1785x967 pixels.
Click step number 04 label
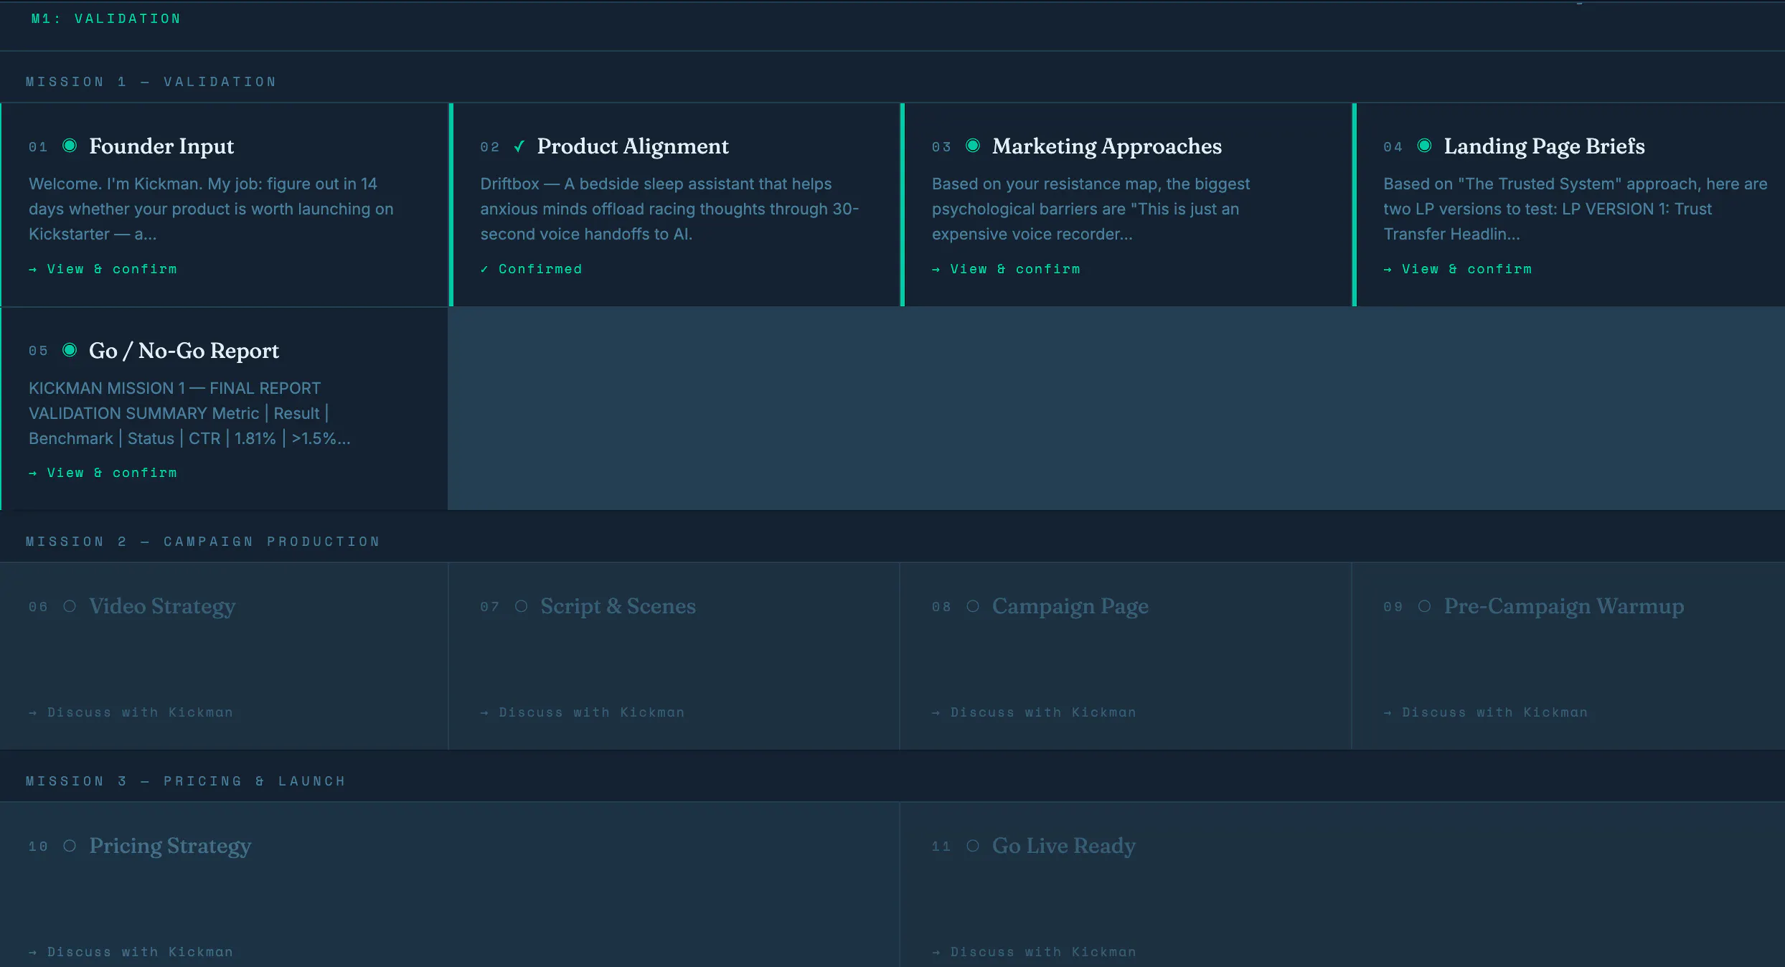point(1393,147)
